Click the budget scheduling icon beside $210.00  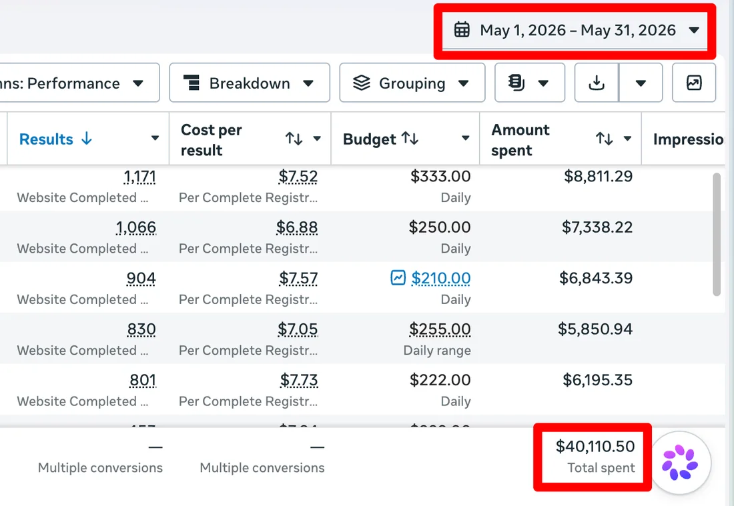398,278
